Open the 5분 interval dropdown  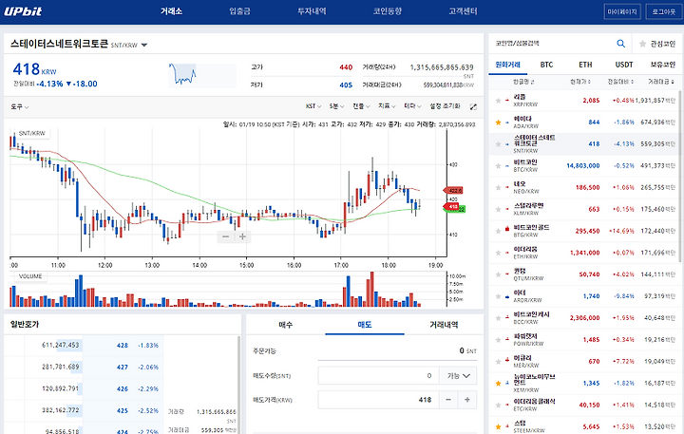[x=336, y=106]
